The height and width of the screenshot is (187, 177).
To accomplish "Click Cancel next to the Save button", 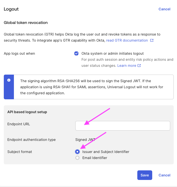I will [164, 175].
